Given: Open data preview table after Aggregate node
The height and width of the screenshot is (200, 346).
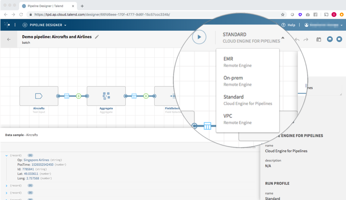Looking at the screenshot, I should point(134,96).
